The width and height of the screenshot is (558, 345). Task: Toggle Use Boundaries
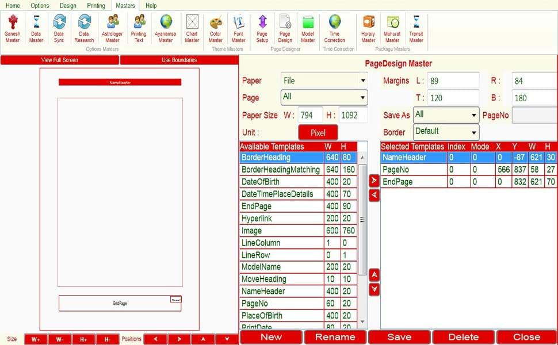coord(179,60)
